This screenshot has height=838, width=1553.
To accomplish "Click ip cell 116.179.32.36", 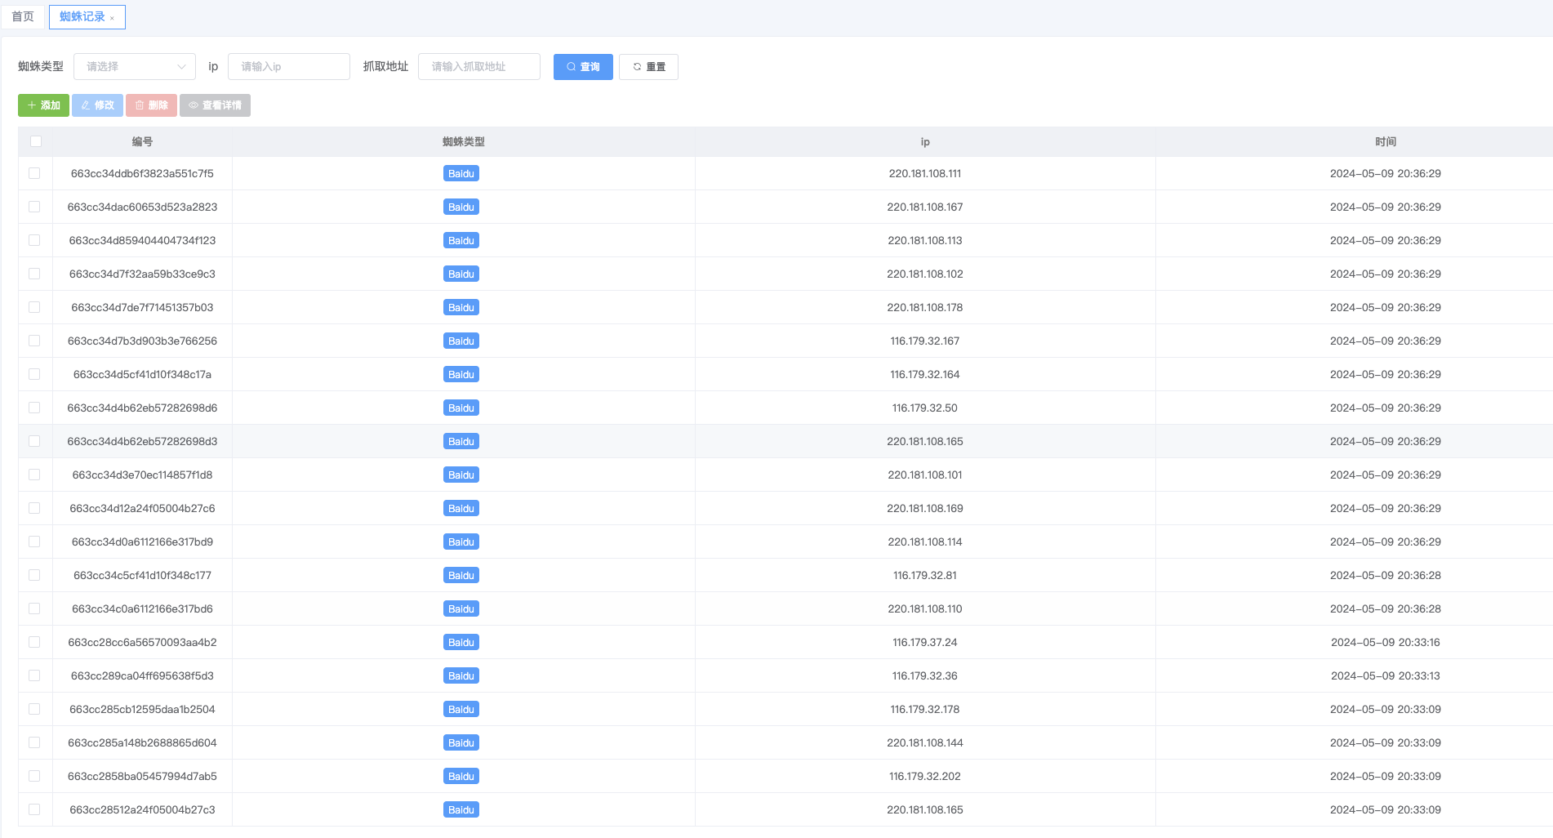I will coord(925,675).
